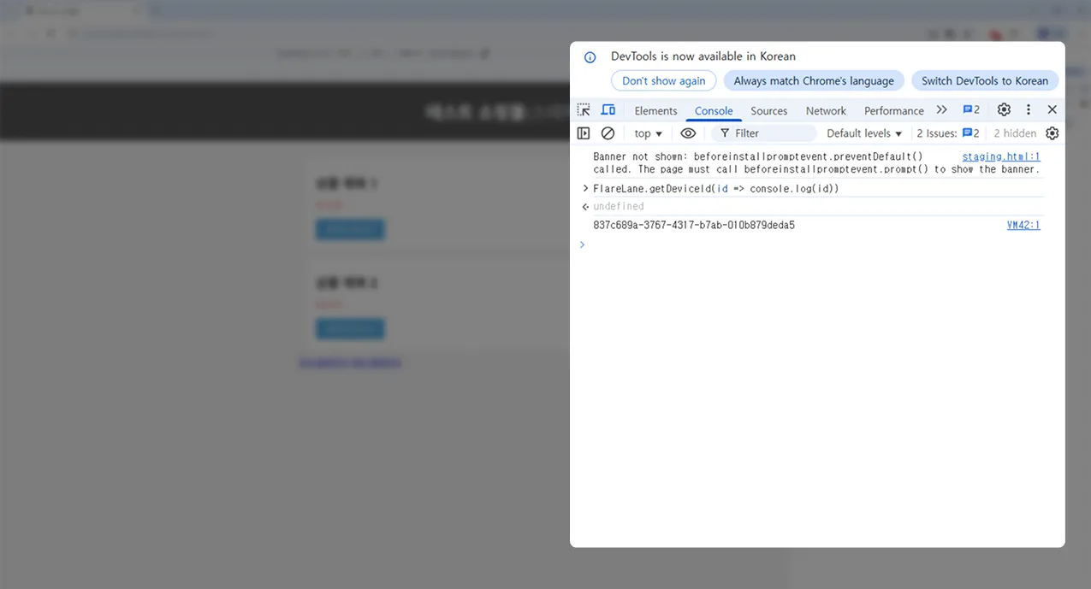Open console settings gear icon

pyautogui.click(x=1052, y=133)
